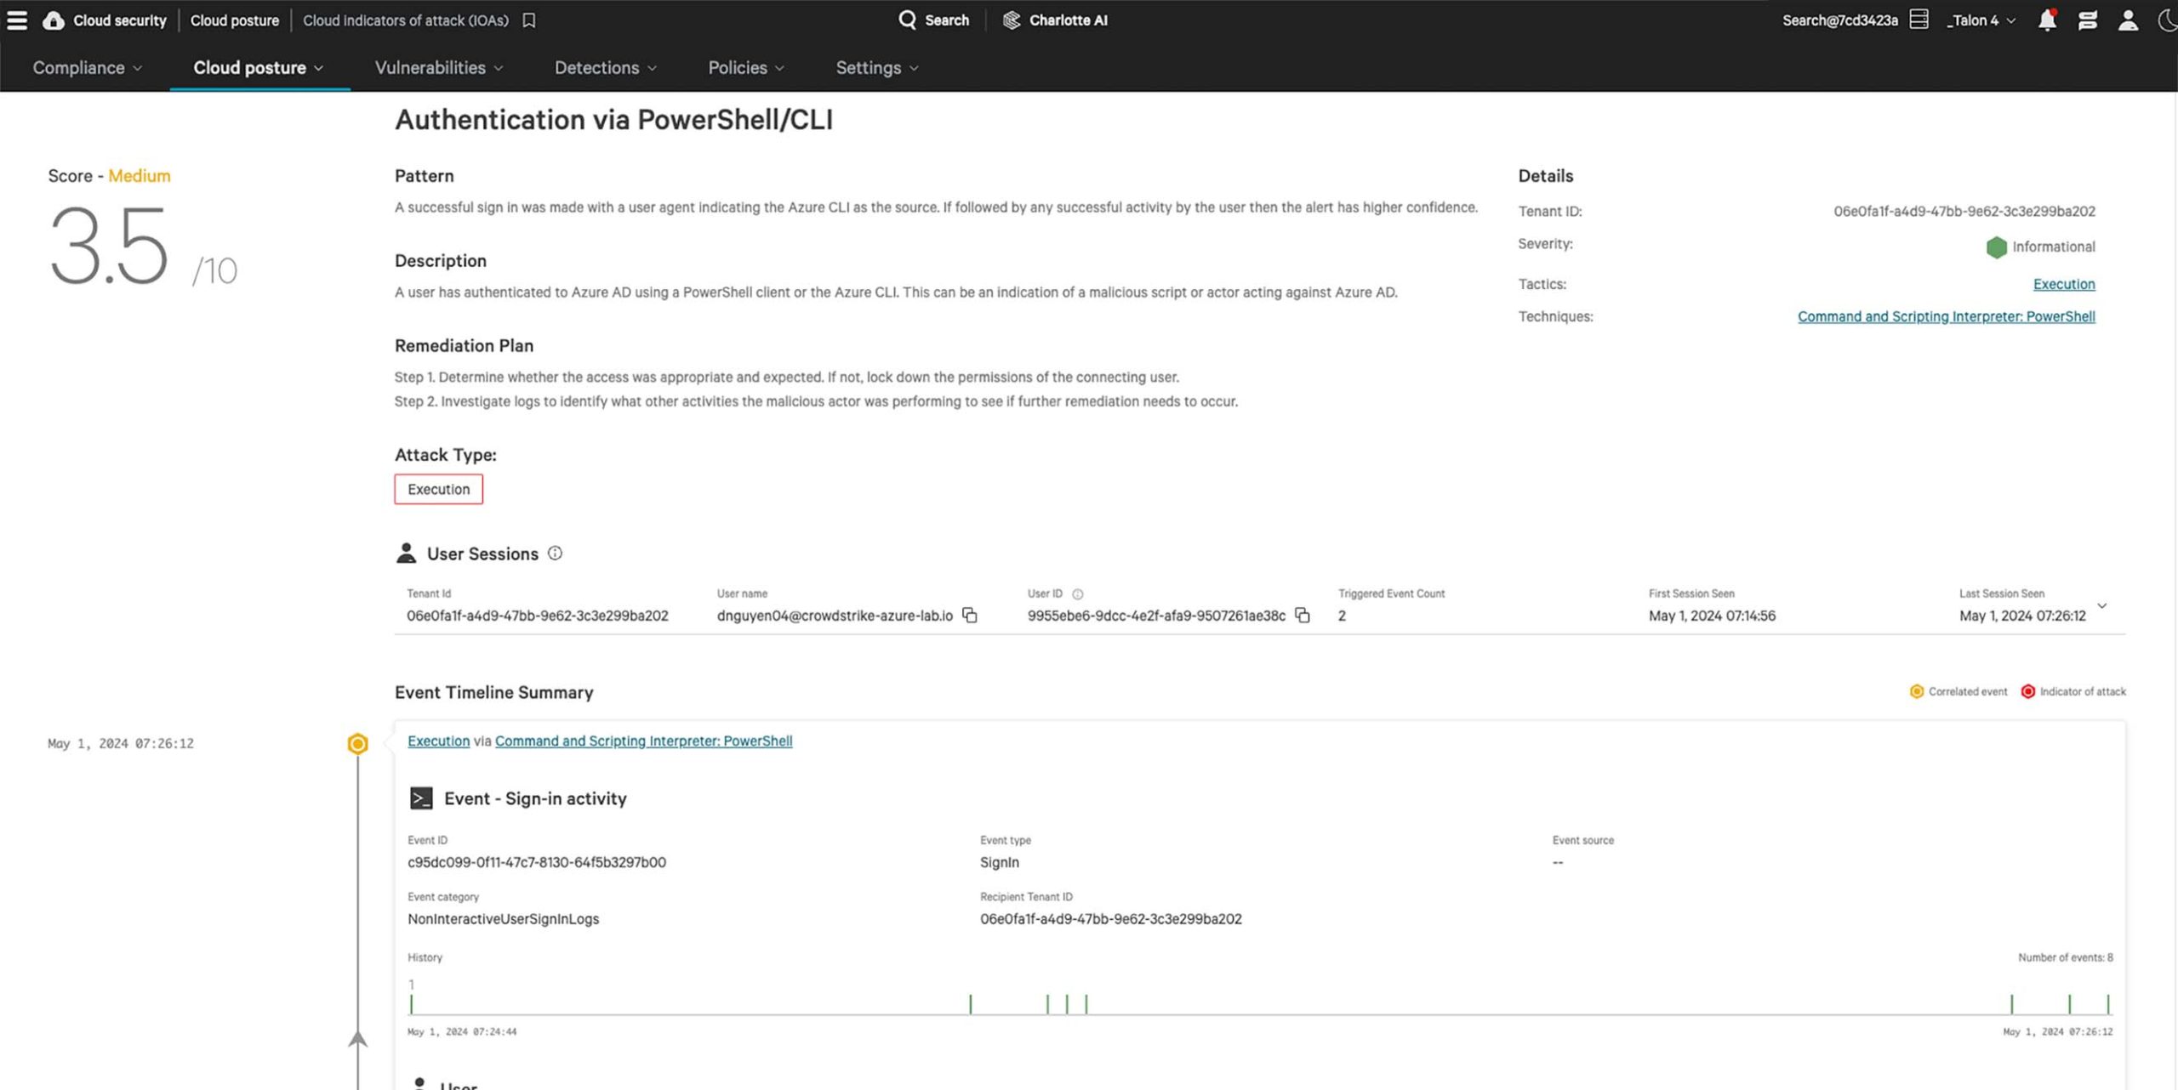
Task: Click the Recipient Tenant ID value
Action: tap(1110, 919)
